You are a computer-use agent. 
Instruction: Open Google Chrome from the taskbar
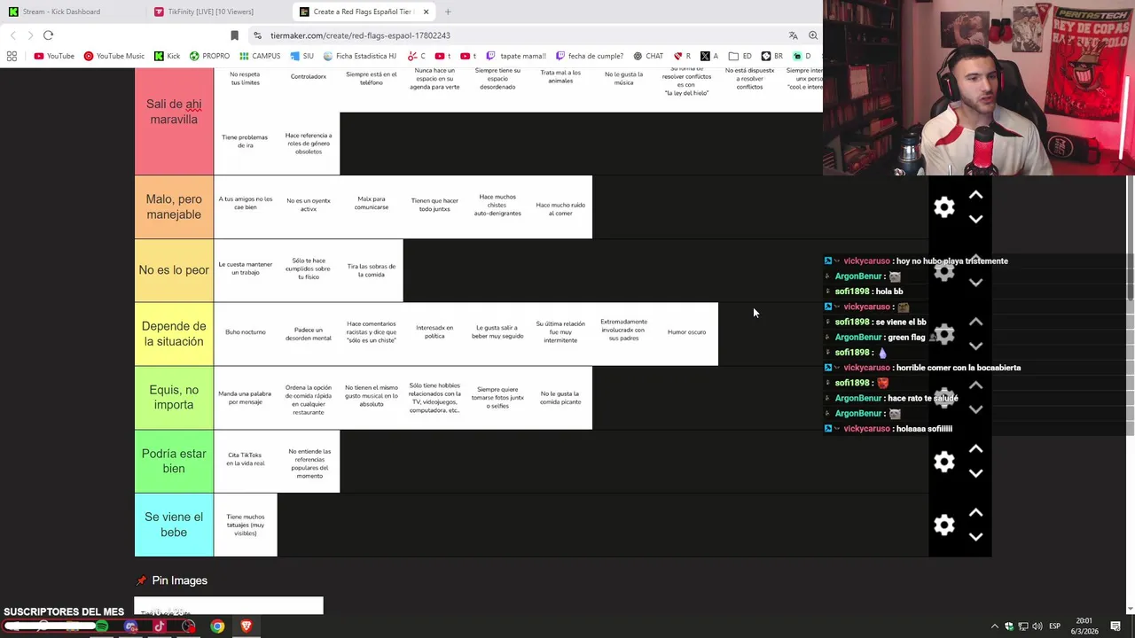(217, 626)
